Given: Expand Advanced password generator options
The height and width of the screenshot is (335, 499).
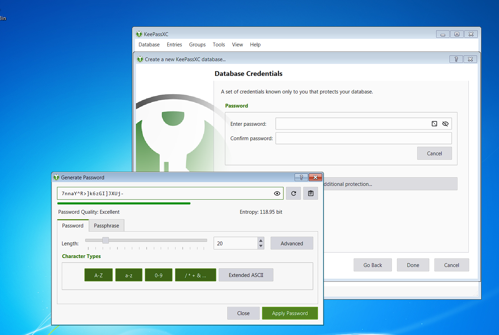Looking at the screenshot, I should pyautogui.click(x=292, y=243).
